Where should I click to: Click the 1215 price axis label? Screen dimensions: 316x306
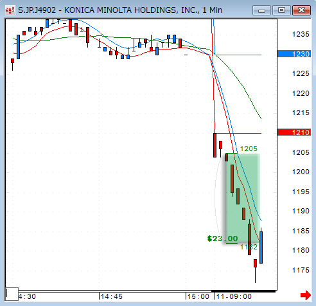301,113
